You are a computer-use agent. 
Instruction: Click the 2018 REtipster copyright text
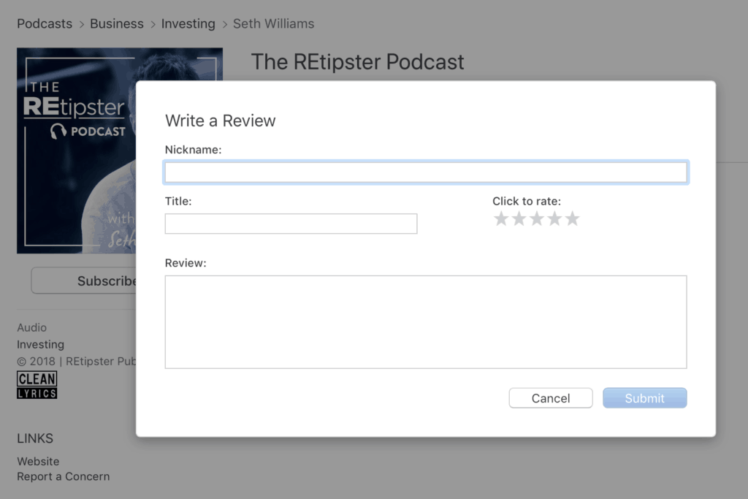pyautogui.click(x=77, y=361)
